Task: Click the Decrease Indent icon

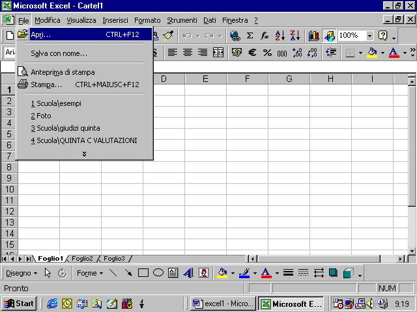Action: click(331, 52)
